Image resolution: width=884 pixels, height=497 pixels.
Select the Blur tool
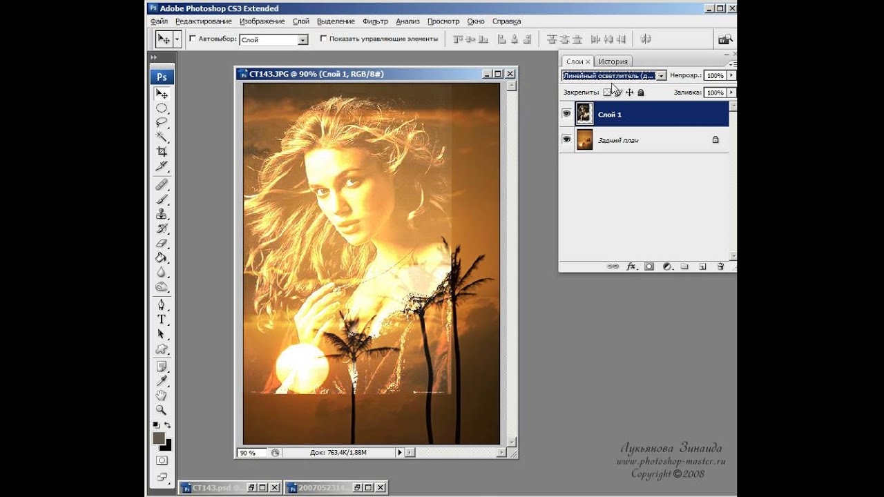tap(162, 271)
